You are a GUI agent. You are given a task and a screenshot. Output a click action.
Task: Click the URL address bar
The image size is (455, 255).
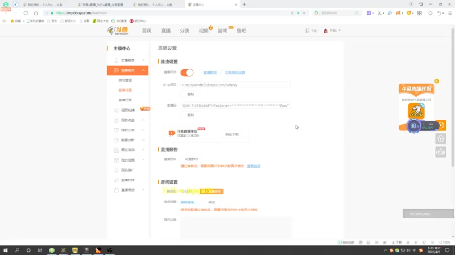[174, 13]
